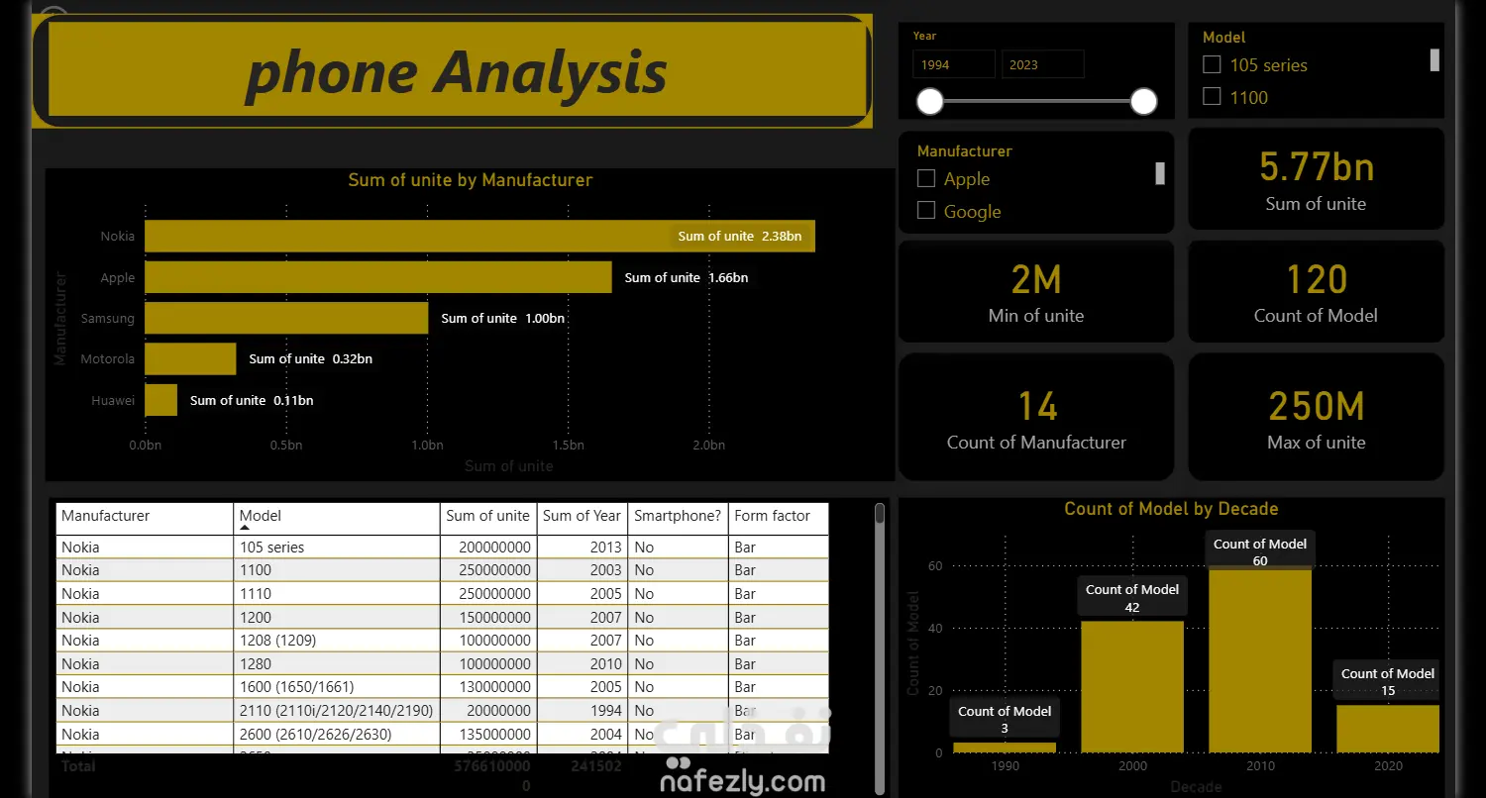Select the Samsung bar in manufacturer chart
The width and height of the screenshot is (1486, 798).
point(286,318)
